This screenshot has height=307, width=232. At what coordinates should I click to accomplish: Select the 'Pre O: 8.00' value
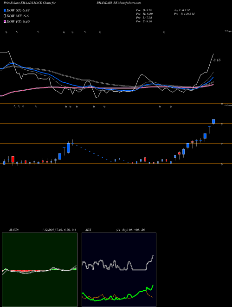tap(144, 10)
